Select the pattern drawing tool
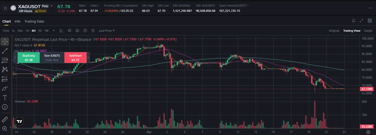 coord(5,69)
